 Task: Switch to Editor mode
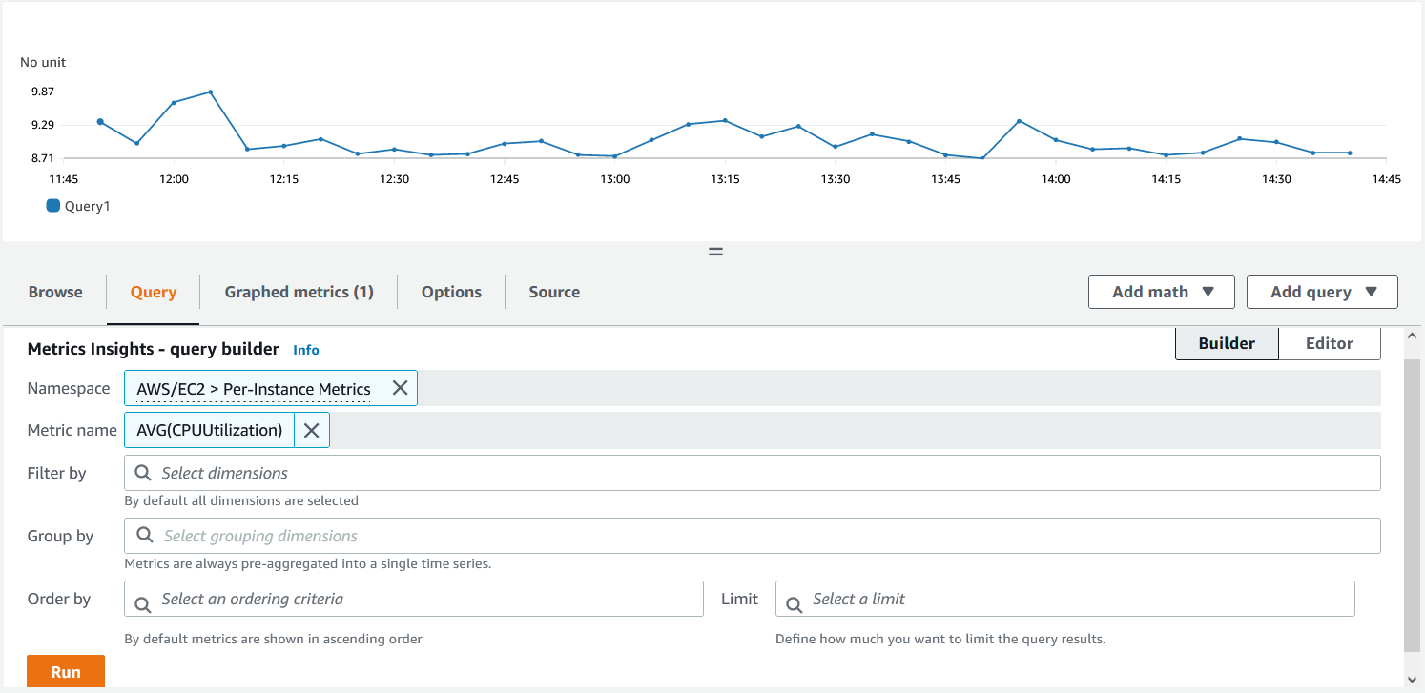[x=1329, y=343]
